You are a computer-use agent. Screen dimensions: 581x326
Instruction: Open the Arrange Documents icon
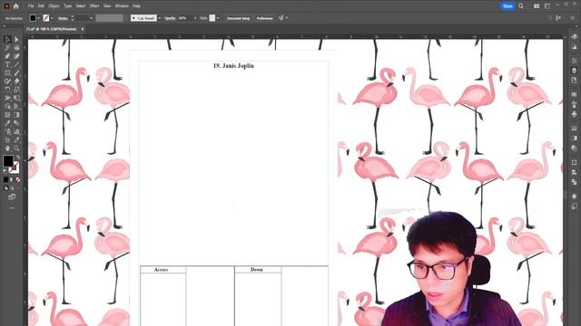tap(537, 6)
